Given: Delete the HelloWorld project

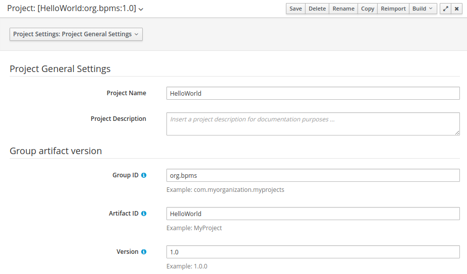Looking at the screenshot, I should [317, 9].
